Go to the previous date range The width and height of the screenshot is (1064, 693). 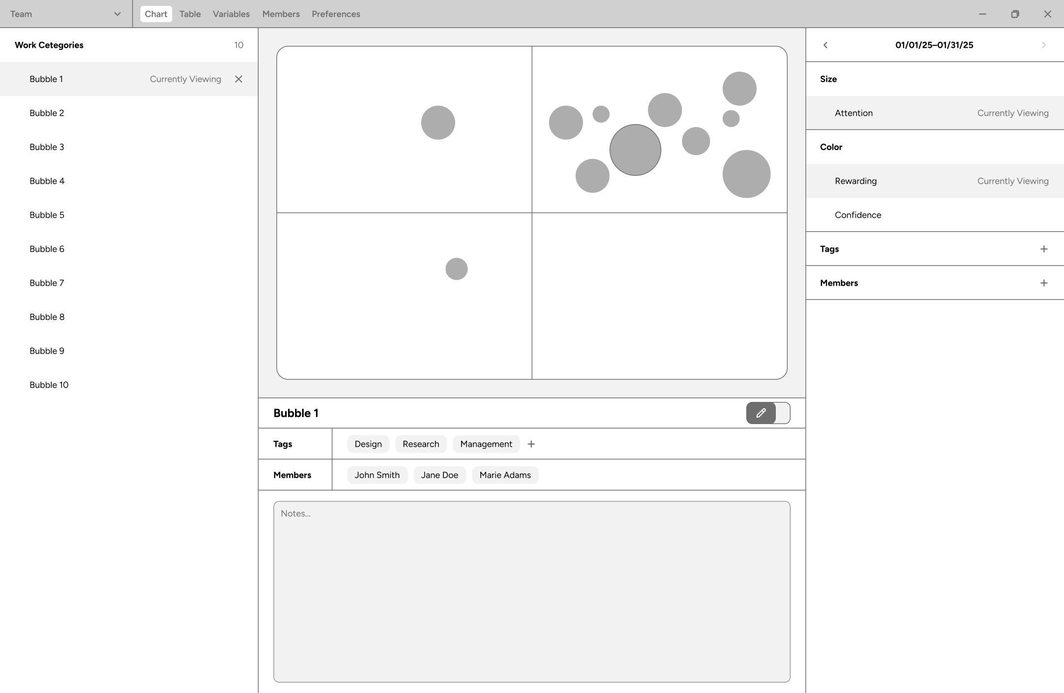pyautogui.click(x=826, y=45)
